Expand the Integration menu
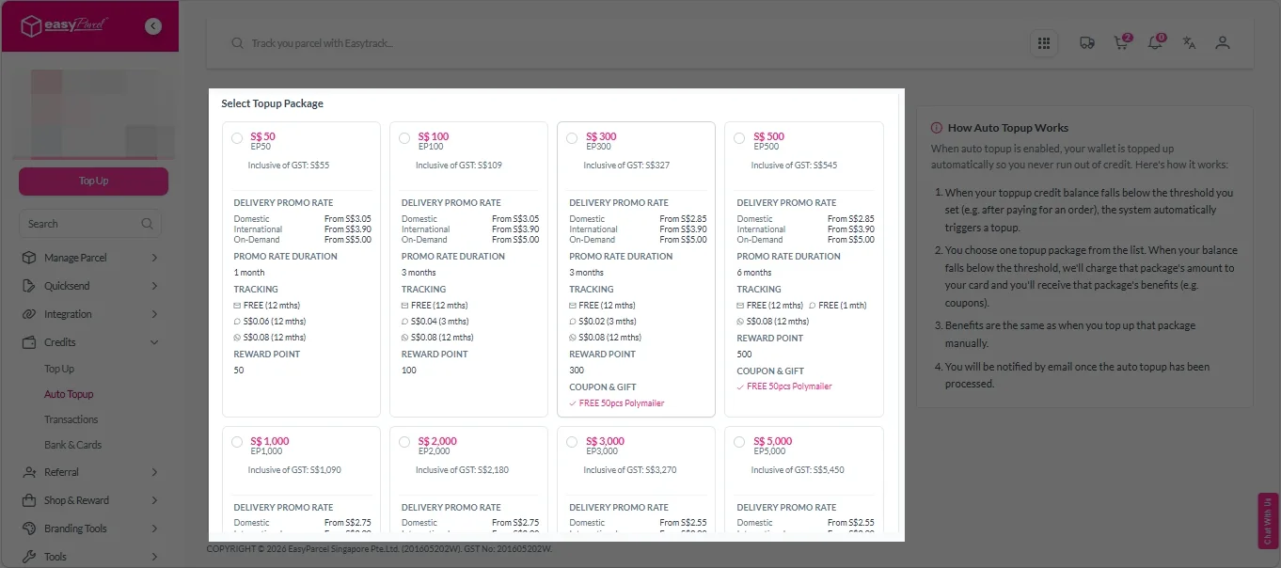 coord(89,314)
